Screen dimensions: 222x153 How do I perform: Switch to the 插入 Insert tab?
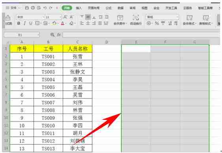[x=78, y=8]
